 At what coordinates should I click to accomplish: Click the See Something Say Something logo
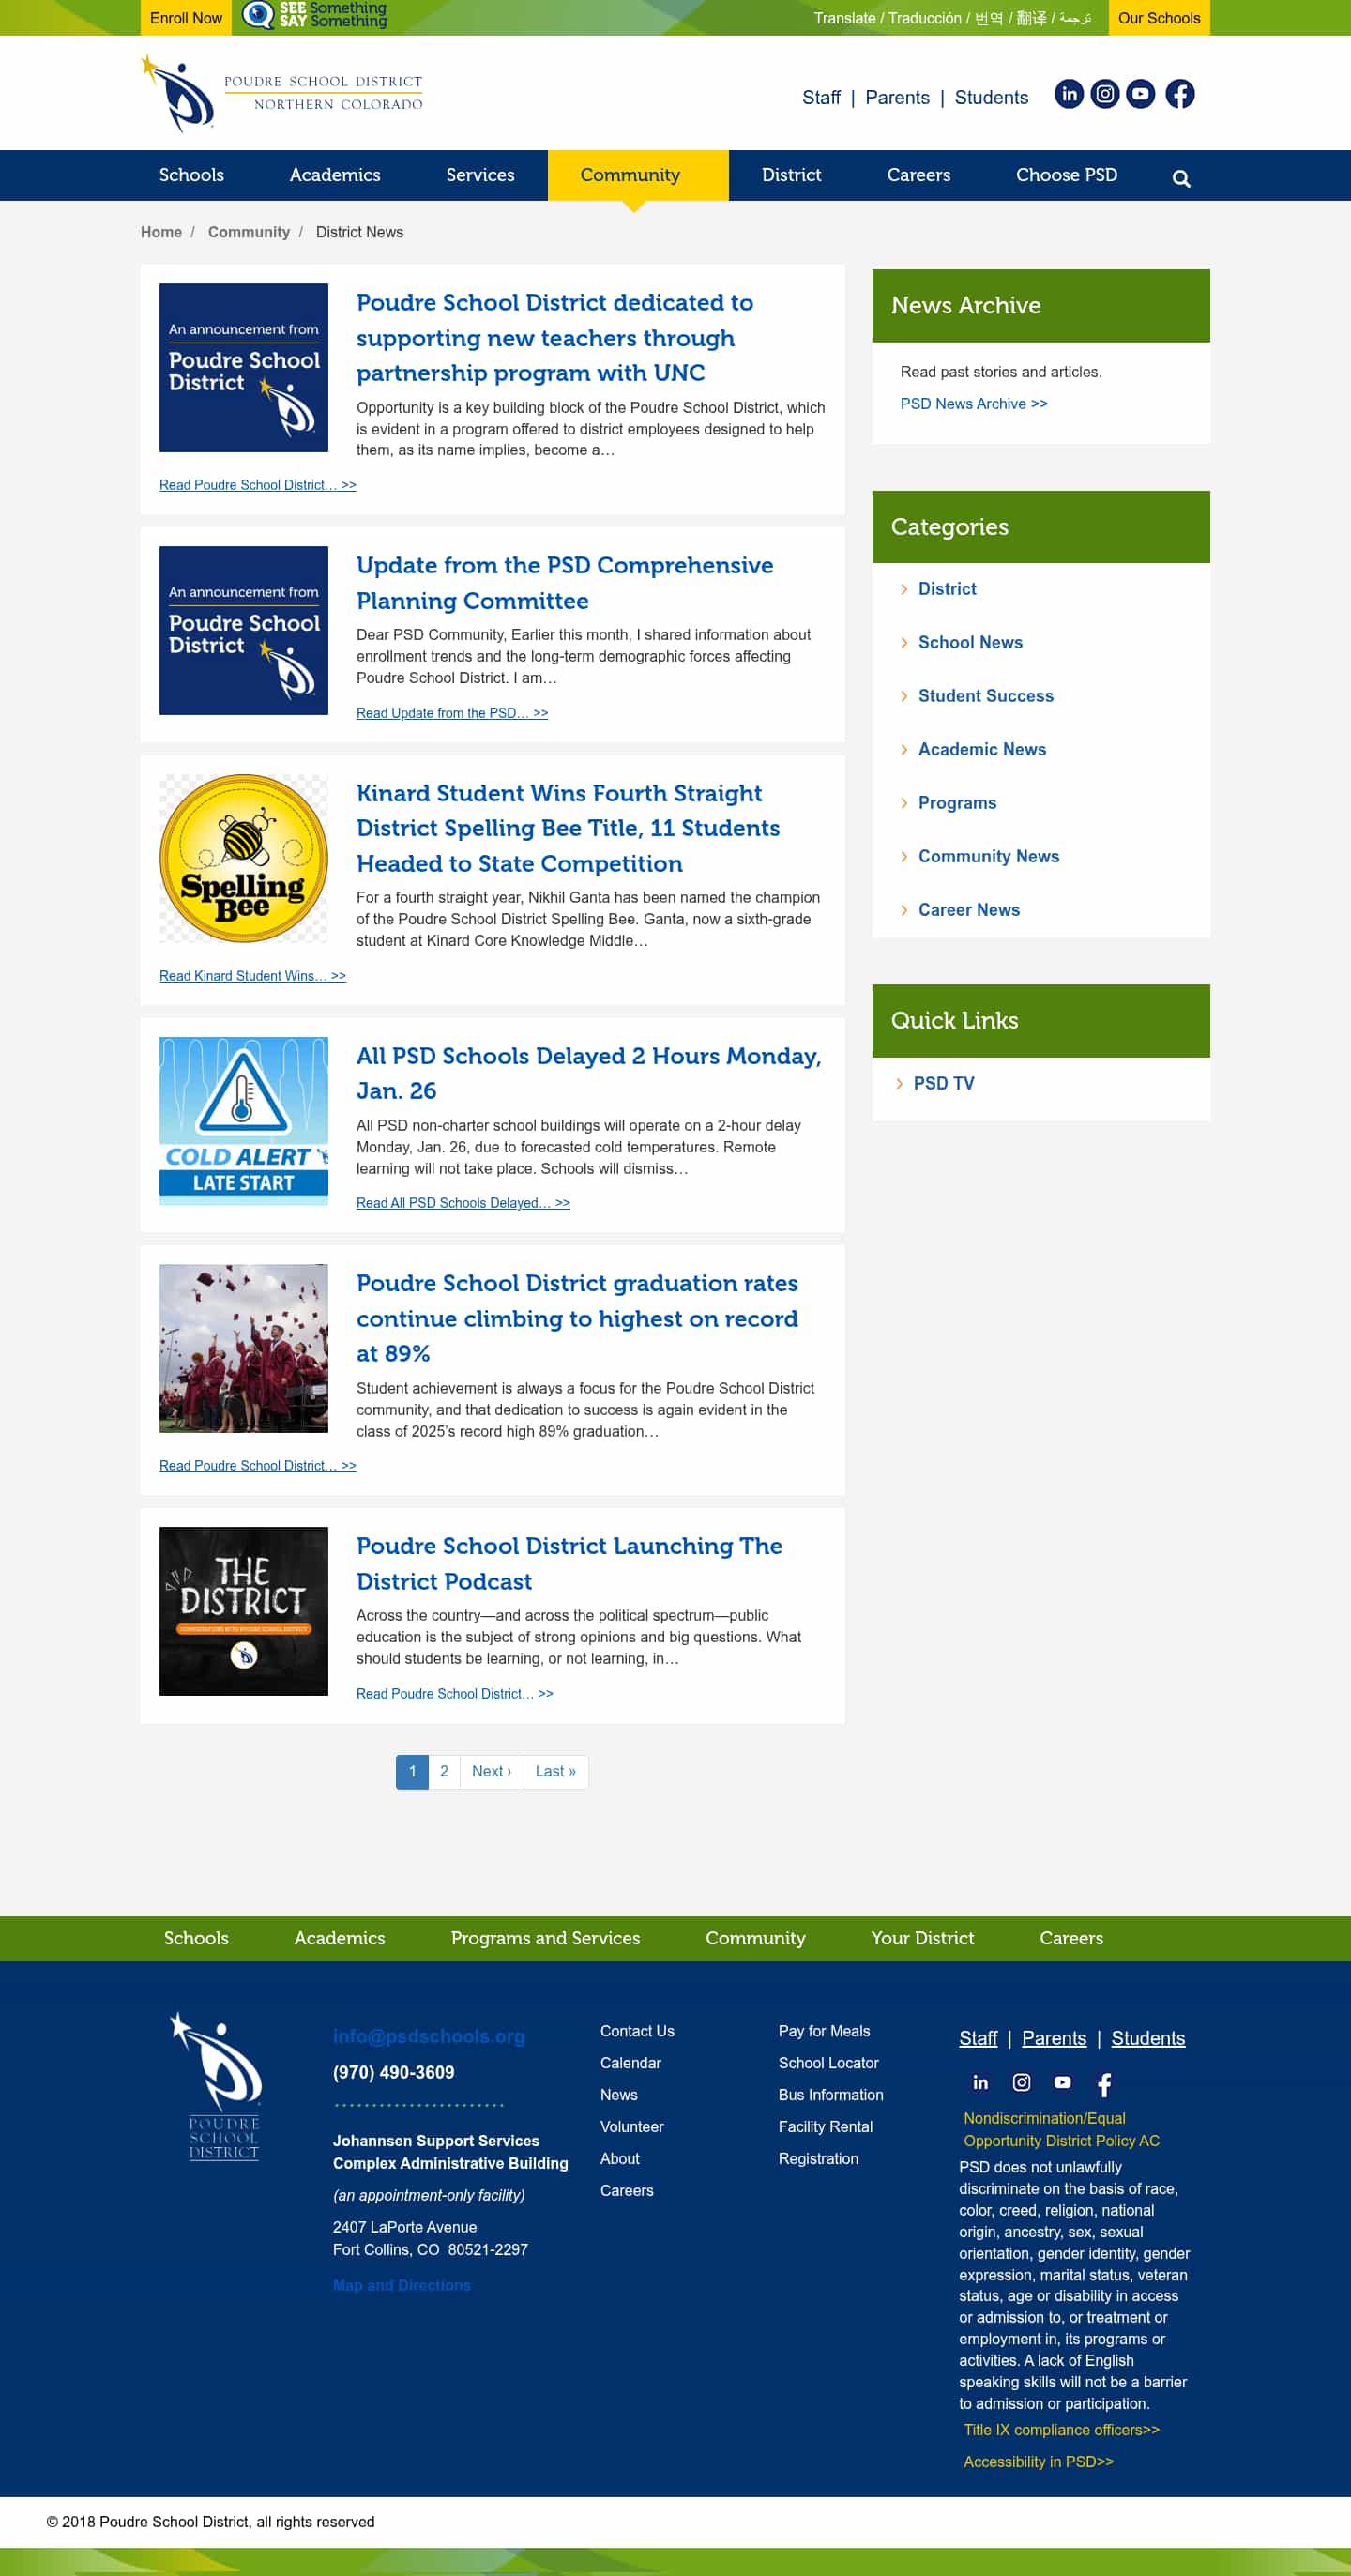pos(315,15)
